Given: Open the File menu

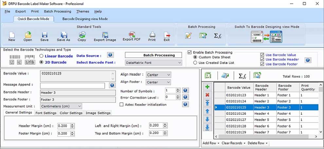Looking at the screenshot, I should pos(7,11).
